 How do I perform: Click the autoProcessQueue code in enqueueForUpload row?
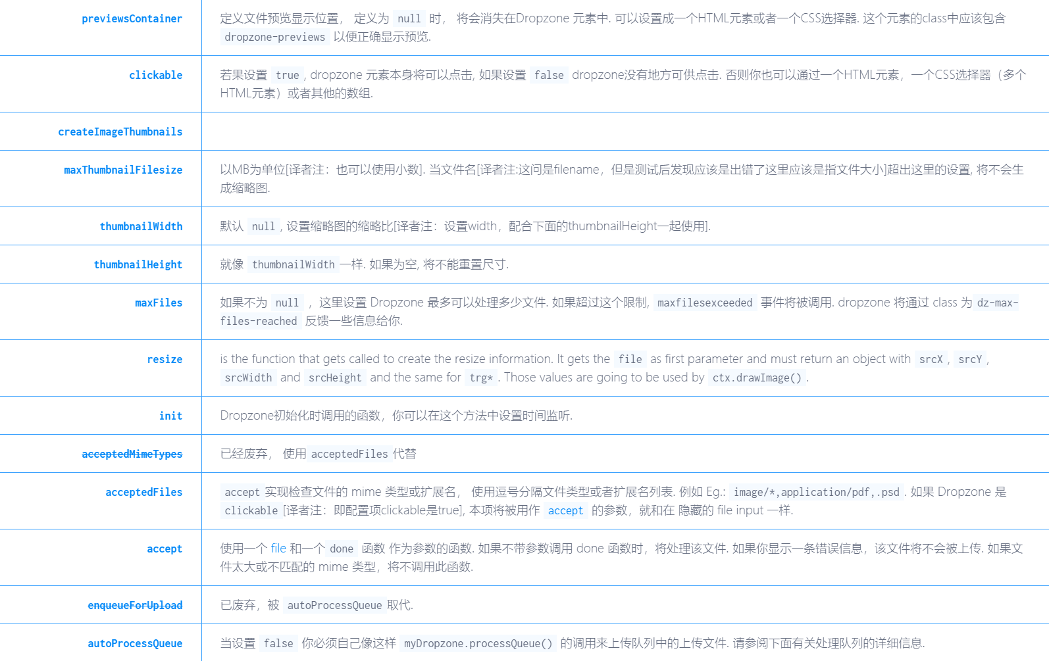tap(334, 606)
